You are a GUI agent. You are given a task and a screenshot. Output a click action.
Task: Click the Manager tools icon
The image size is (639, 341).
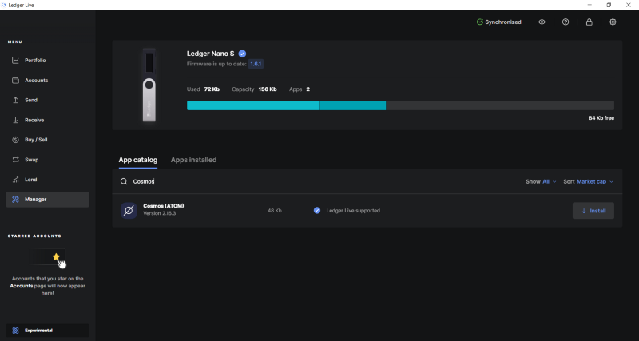[x=15, y=199]
